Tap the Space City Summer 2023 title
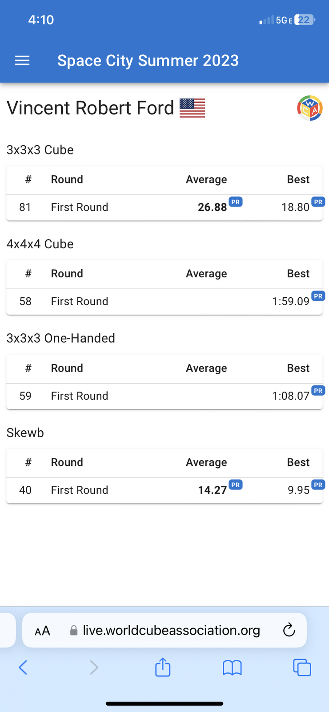The width and height of the screenshot is (329, 712). [148, 61]
